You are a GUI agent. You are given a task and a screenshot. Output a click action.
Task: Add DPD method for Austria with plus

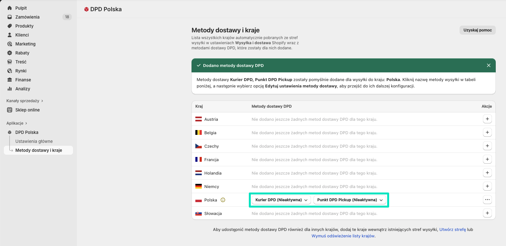coord(487,119)
